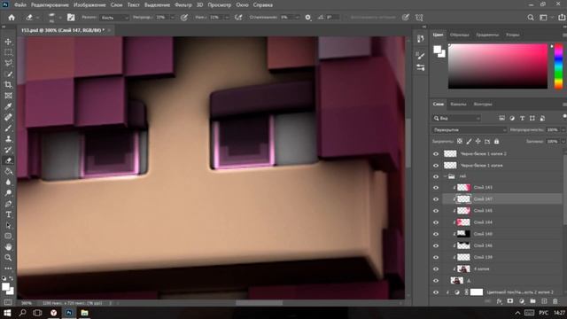Filter layers by type (T) icon
The height and width of the screenshot is (319, 567).
click(x=522, y=118)
